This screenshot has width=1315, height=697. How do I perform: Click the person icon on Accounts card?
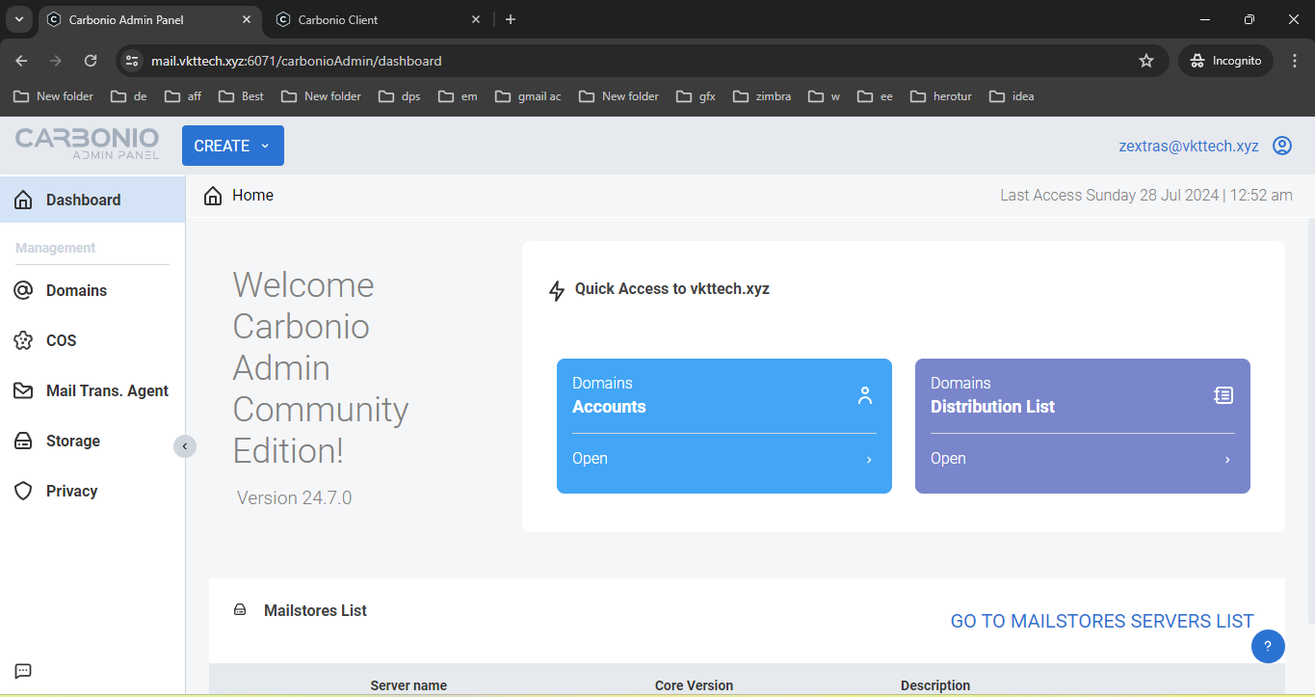click(865, 395)
